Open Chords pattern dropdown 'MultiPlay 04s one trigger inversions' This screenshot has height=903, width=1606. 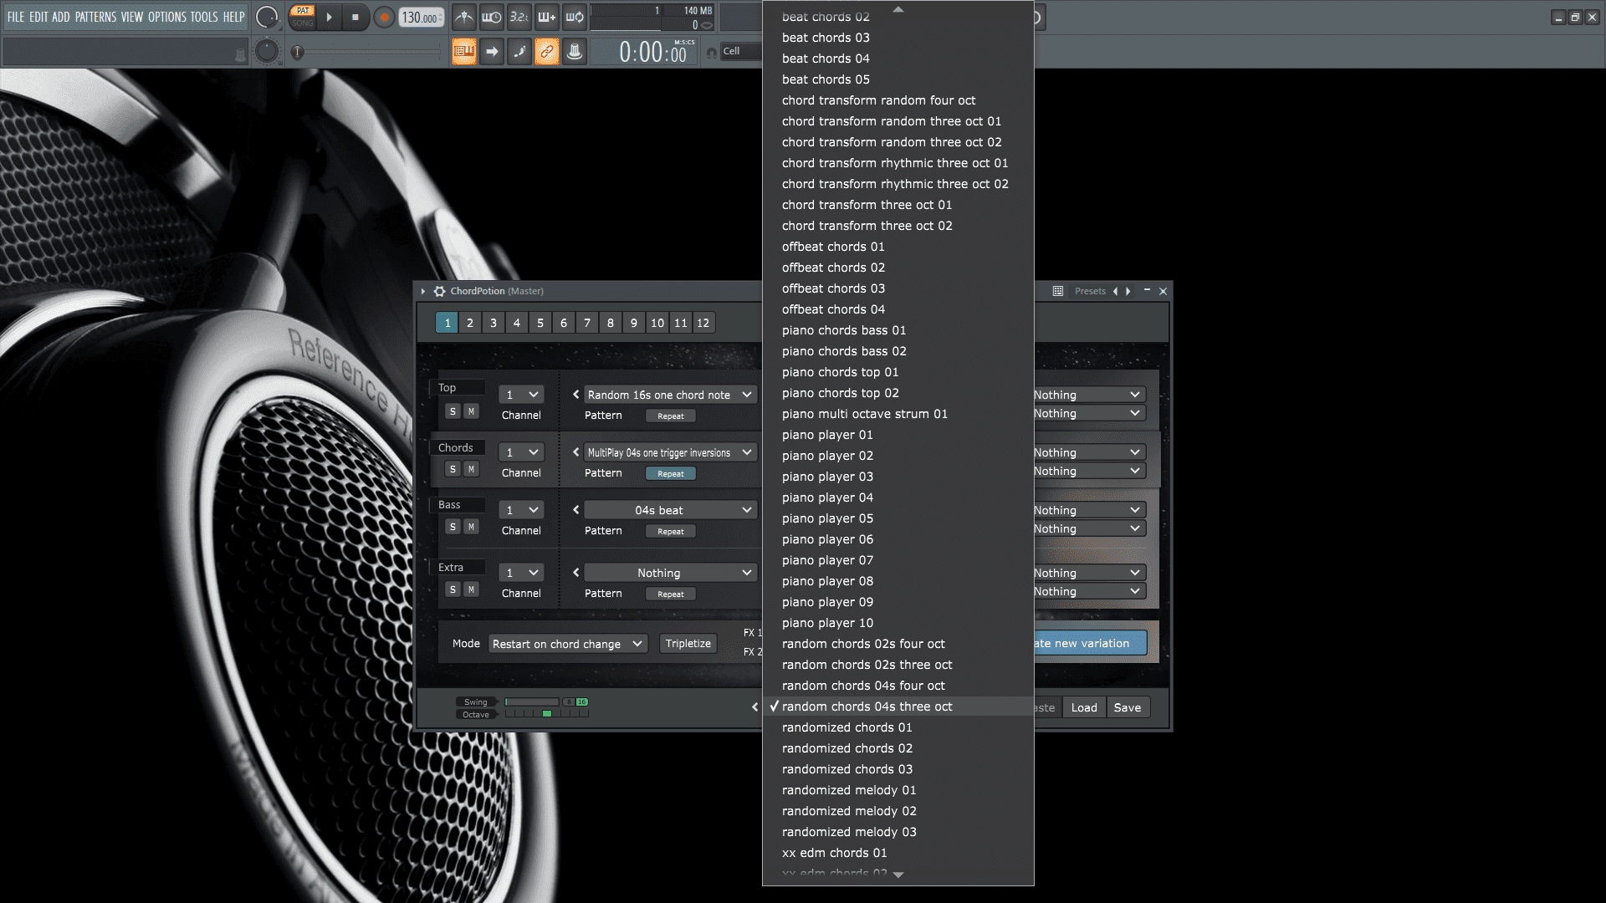coord(670,452)
